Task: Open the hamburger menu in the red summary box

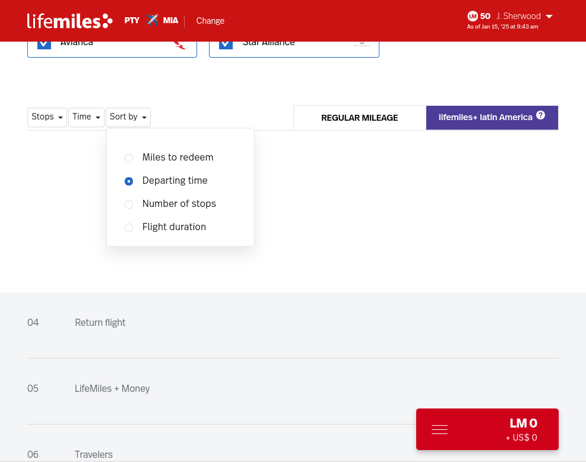Action: [x=439, y=429]
